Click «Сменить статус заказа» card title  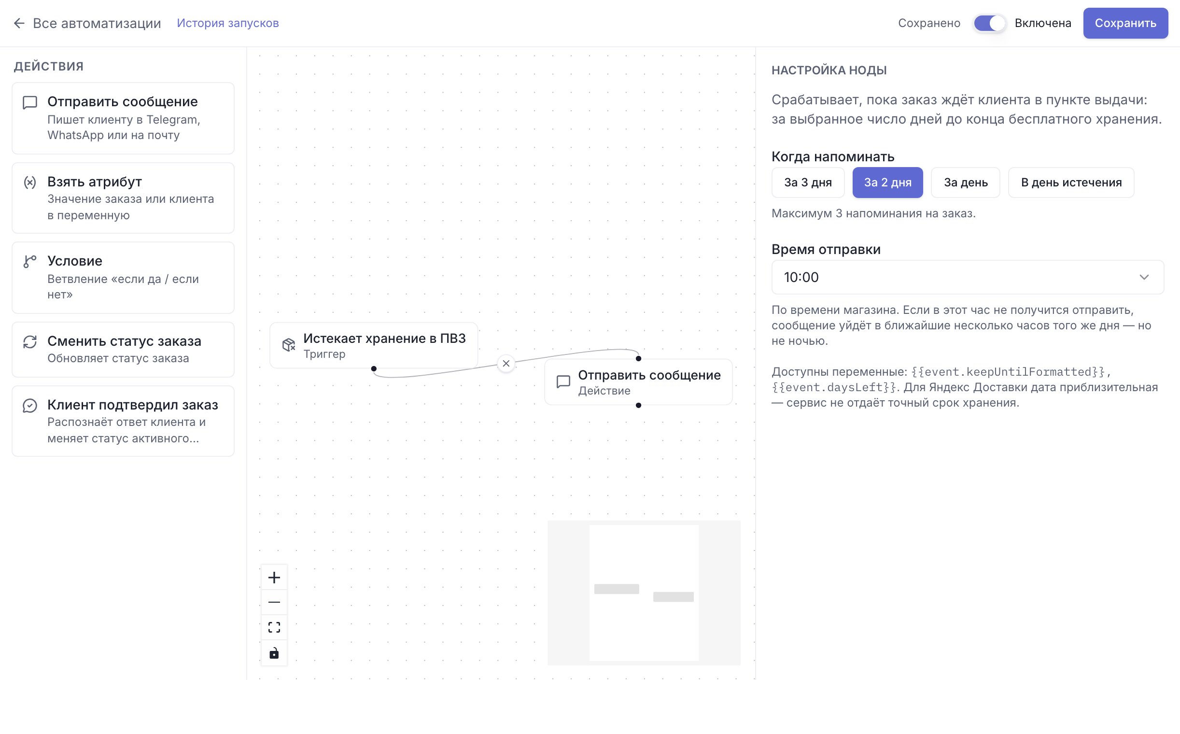coord(124,341)
